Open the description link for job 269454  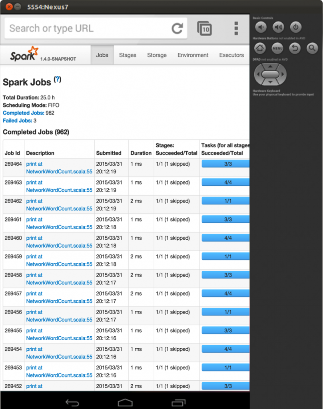[59, 353]
